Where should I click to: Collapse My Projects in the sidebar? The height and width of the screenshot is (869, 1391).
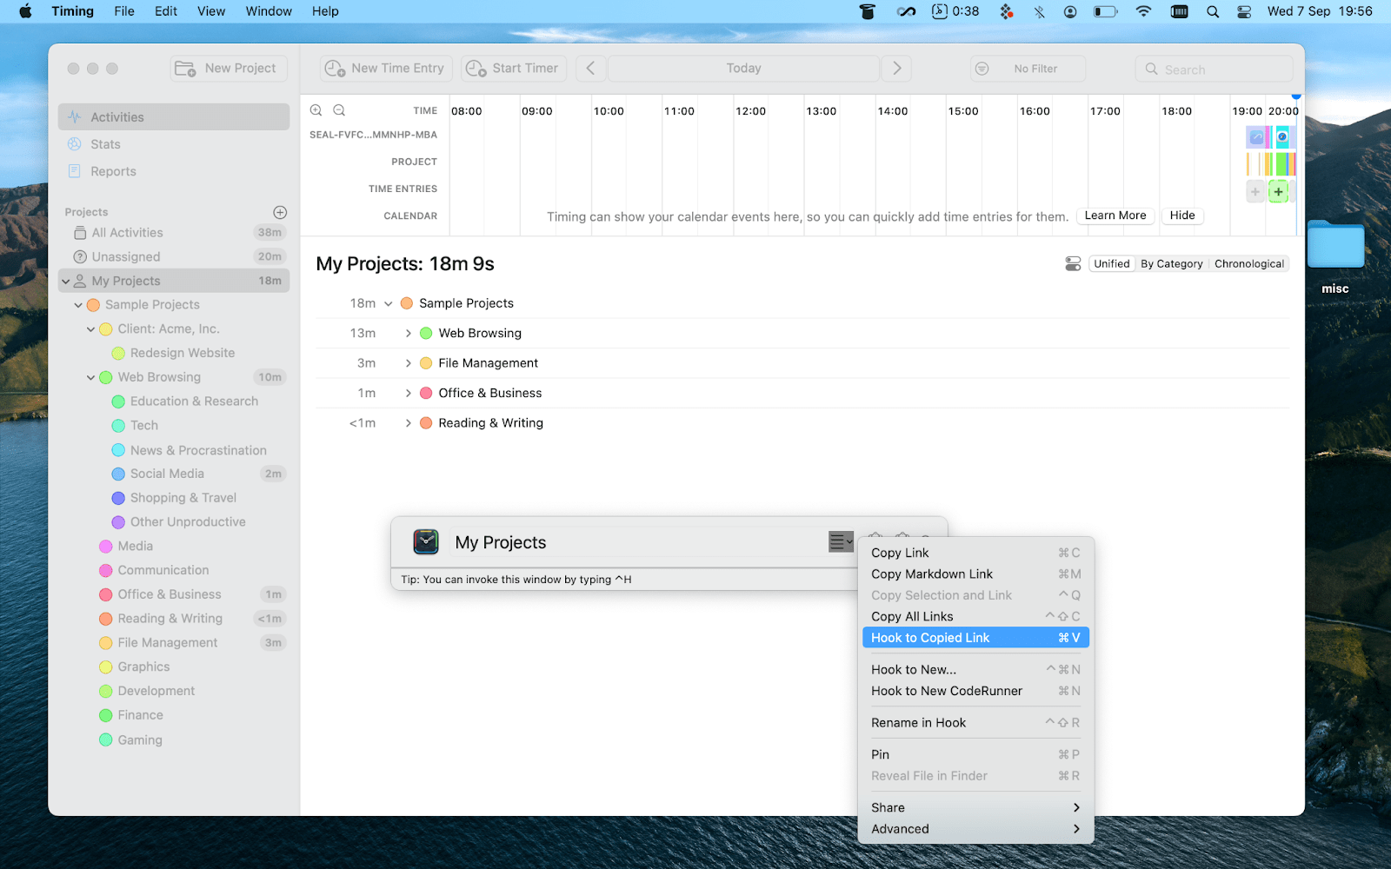coord(66,282)
